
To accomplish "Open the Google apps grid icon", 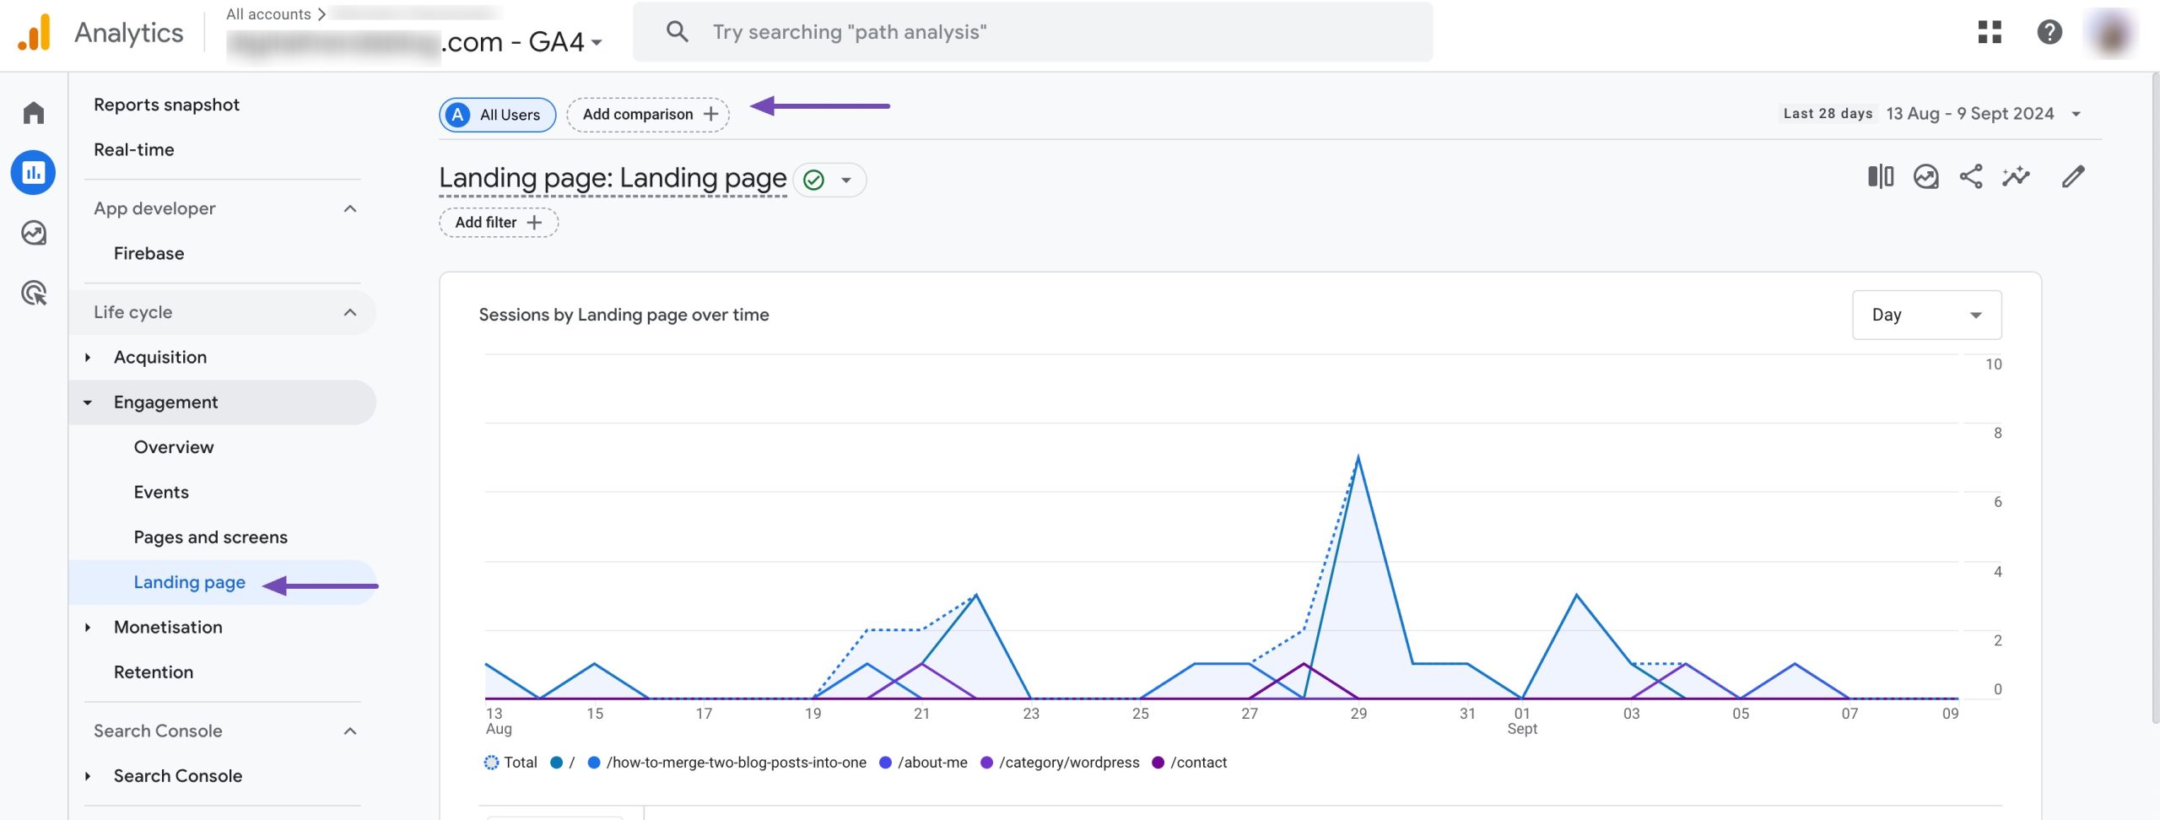I will point(1990,32).
